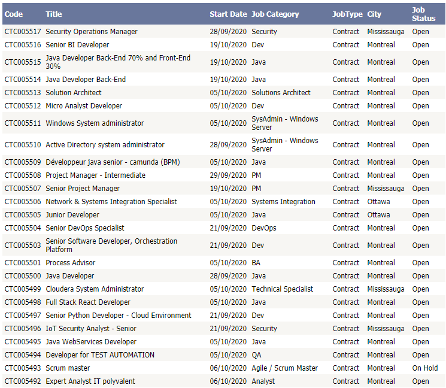The width and height of the screenshot is (446, 388).
Task: Click Solutions Architect job category cell
Action: [x=281, y=92]
